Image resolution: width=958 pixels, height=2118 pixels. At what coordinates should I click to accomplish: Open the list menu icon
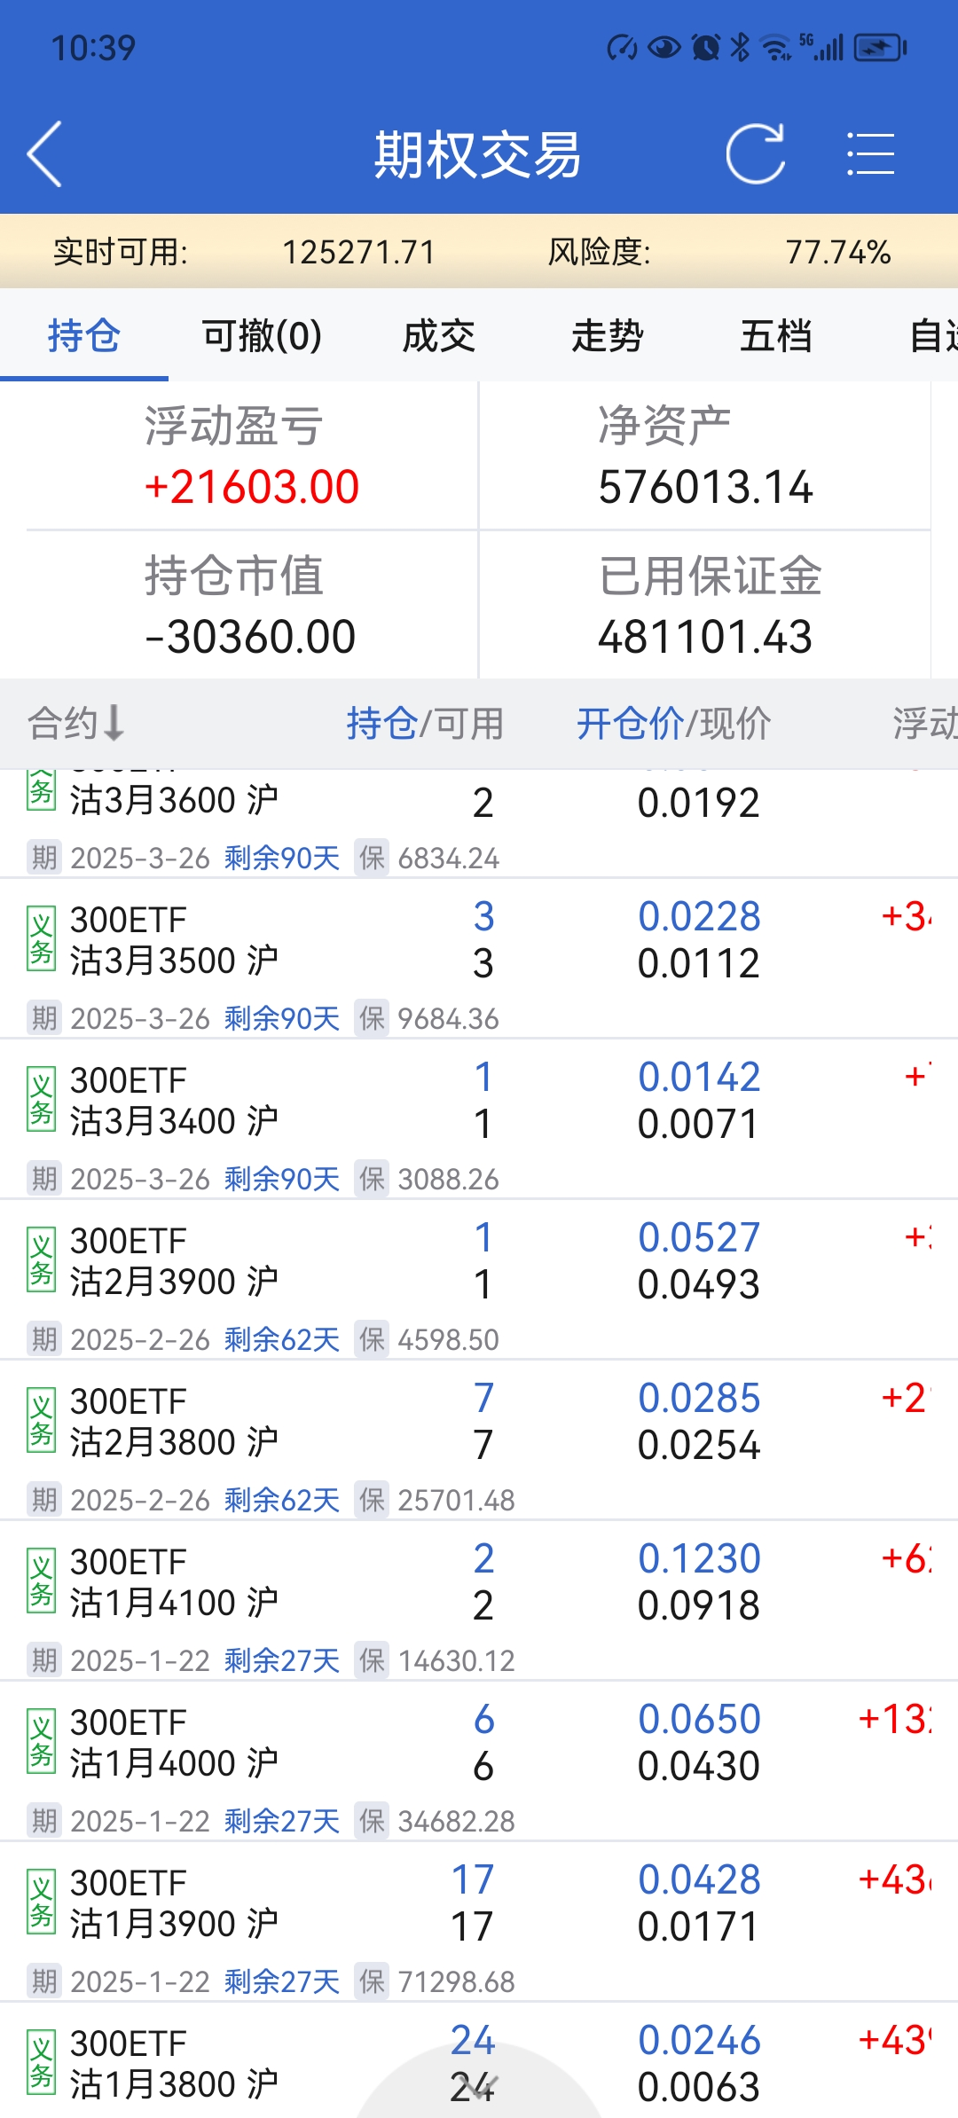click(870, 154)
